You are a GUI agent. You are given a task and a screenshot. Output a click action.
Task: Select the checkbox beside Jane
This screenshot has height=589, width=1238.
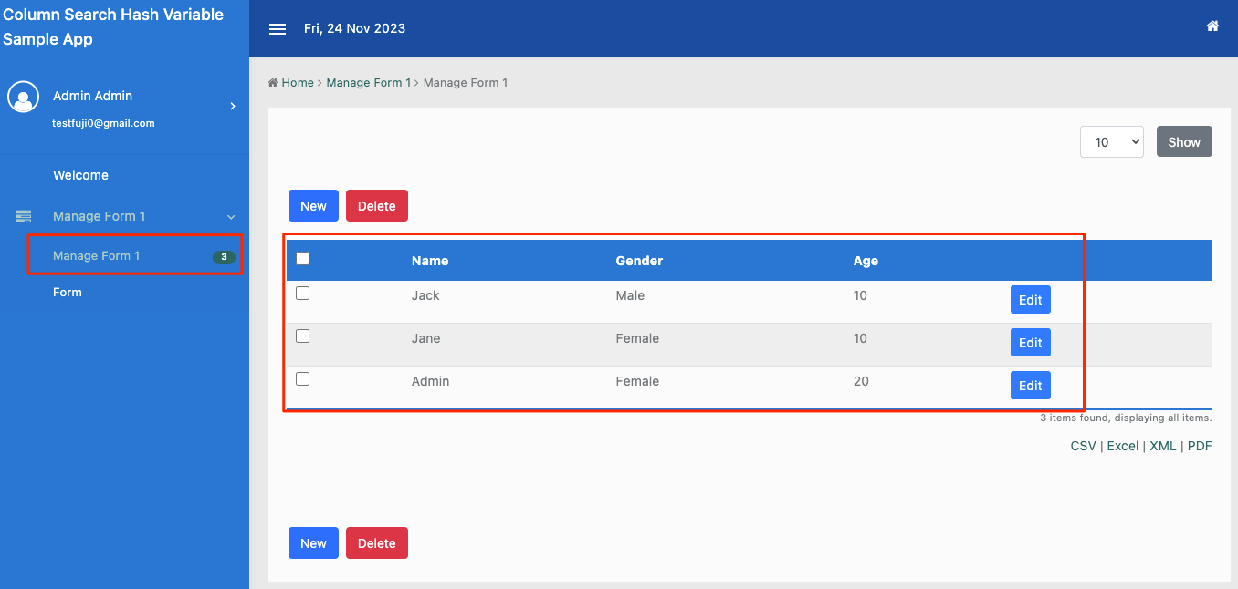coord(303,336)
